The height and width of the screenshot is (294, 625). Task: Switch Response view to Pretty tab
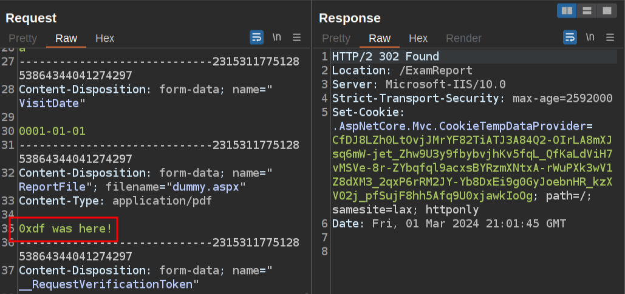coord(336,38)
